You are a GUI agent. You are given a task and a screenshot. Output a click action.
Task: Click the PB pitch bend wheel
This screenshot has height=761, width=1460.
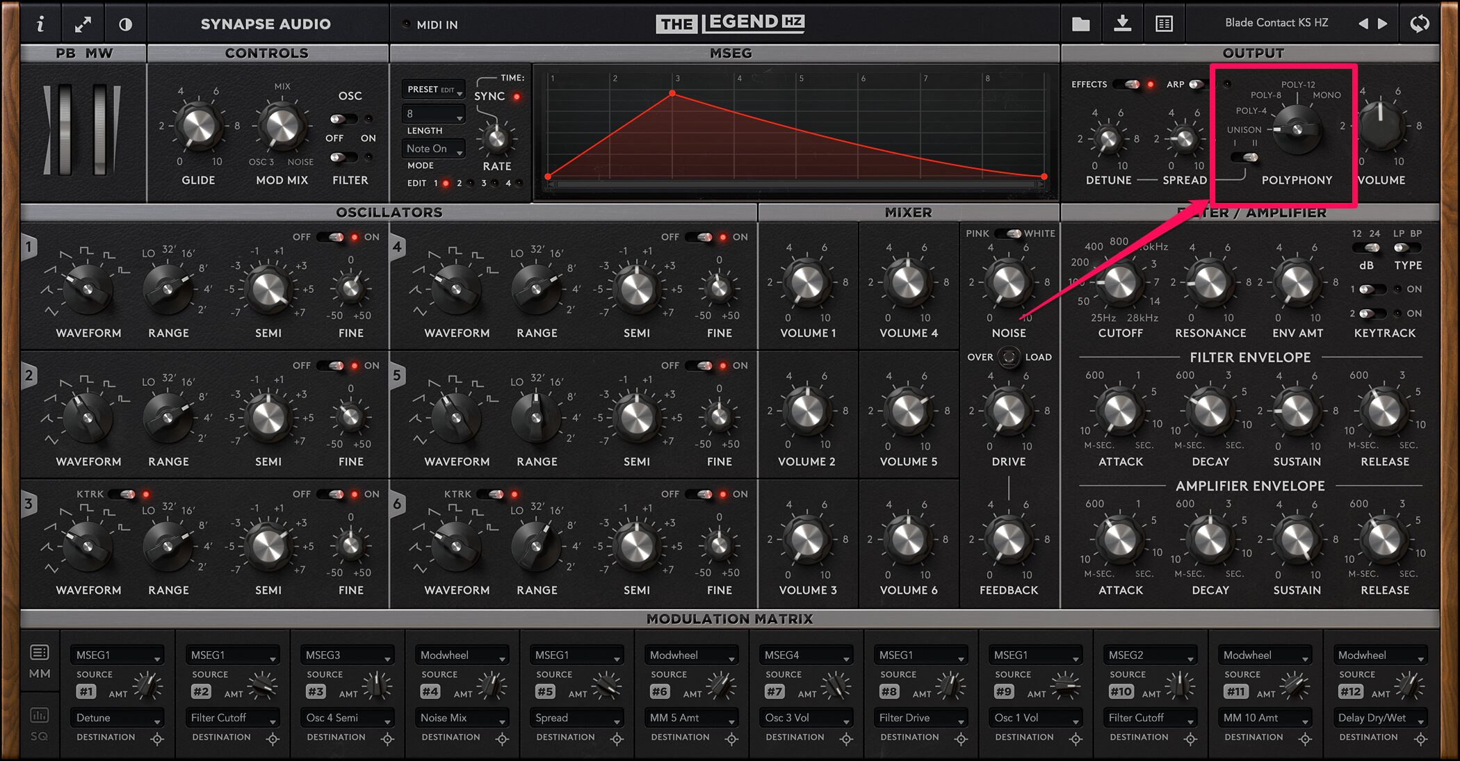point(65,130)
